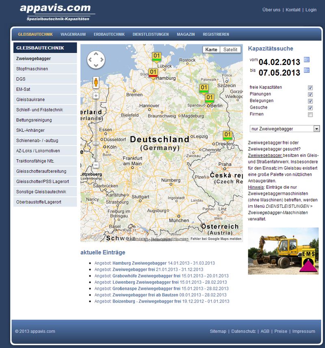Select Zweiwegebagger in the left sidebar
The height and width of the screenshot is (348, 325).
click(x=45, y=59)
